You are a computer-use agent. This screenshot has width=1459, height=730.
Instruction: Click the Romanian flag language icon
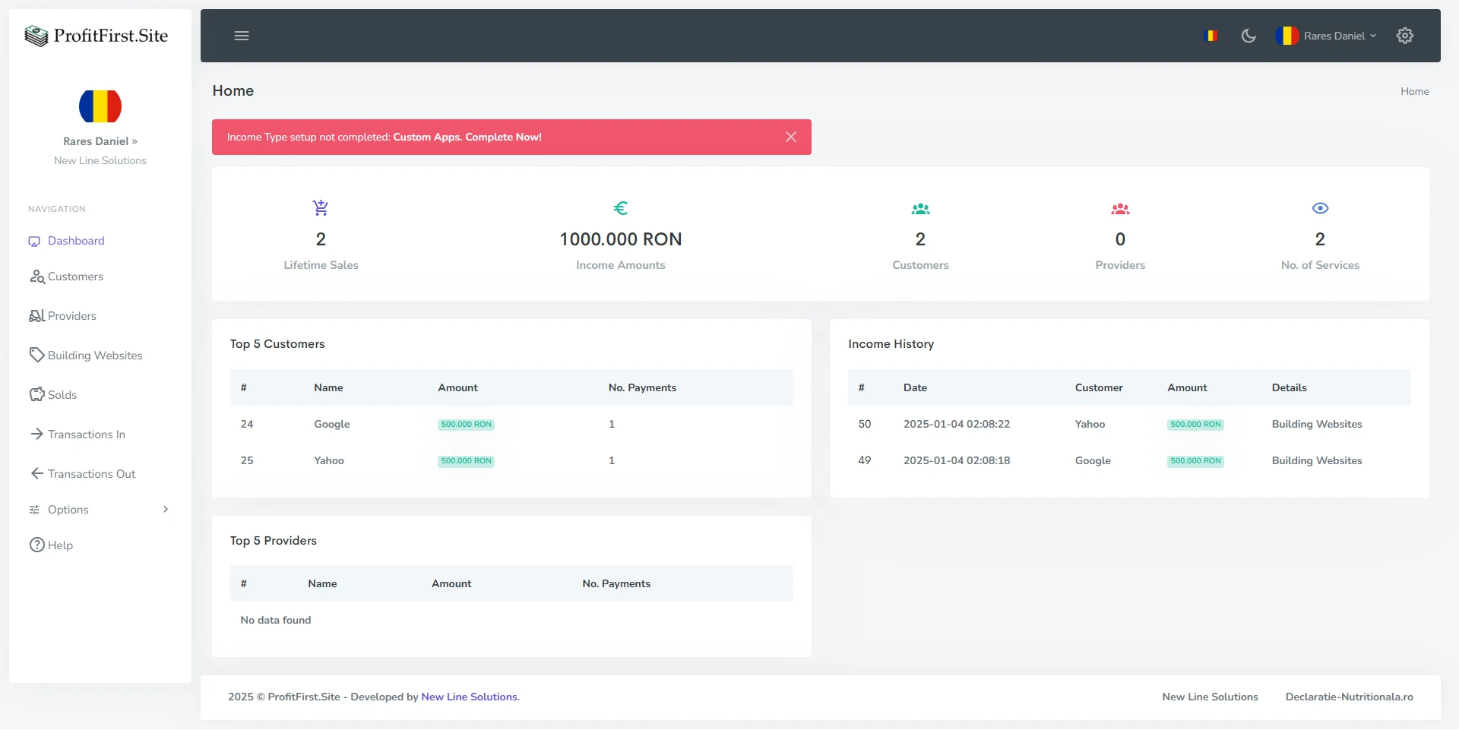1212,36
